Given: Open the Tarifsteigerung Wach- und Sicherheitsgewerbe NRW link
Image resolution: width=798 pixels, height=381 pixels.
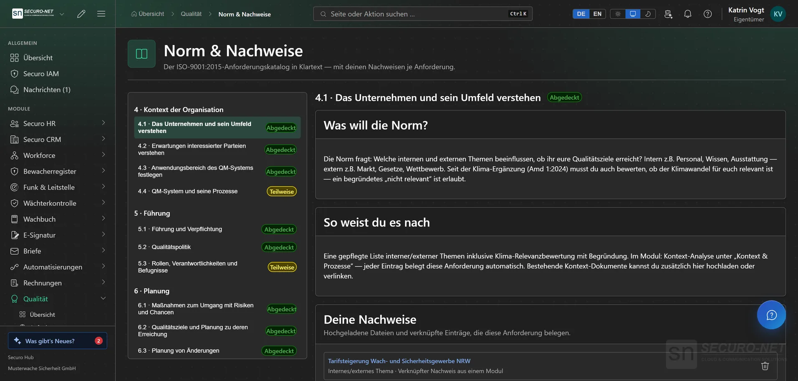Looking at the screenshot, I should [x=399, y=361].
